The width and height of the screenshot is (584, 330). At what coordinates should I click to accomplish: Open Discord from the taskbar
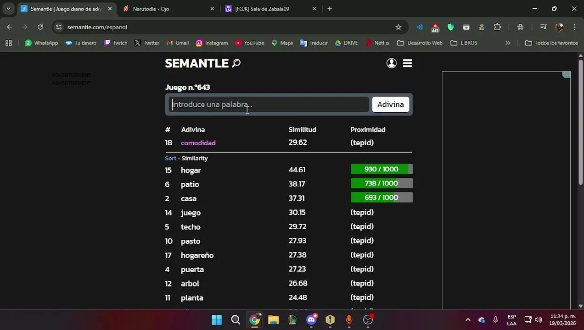tap(311, 320)
